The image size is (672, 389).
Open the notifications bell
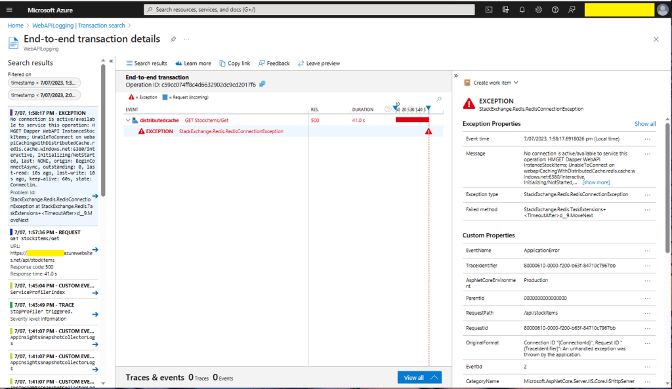point(522,10)
